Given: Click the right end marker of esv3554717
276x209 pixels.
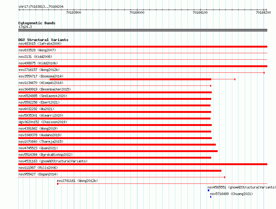Looking at the screenshot, I should click(x=235, y=79).
